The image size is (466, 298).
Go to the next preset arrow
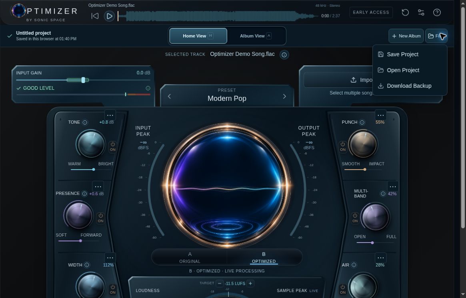(x=284, y=97)
